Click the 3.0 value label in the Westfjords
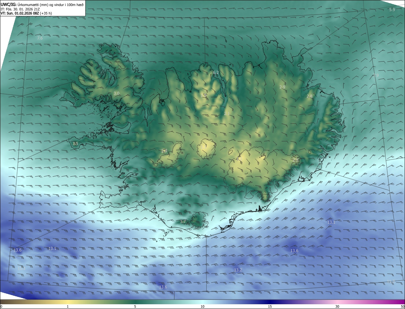The height and width of the screenshot is (309, 405). [x=116, y=94]
